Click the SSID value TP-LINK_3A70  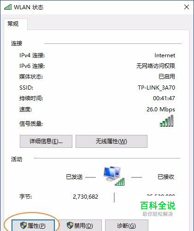[x=156, y=88]
